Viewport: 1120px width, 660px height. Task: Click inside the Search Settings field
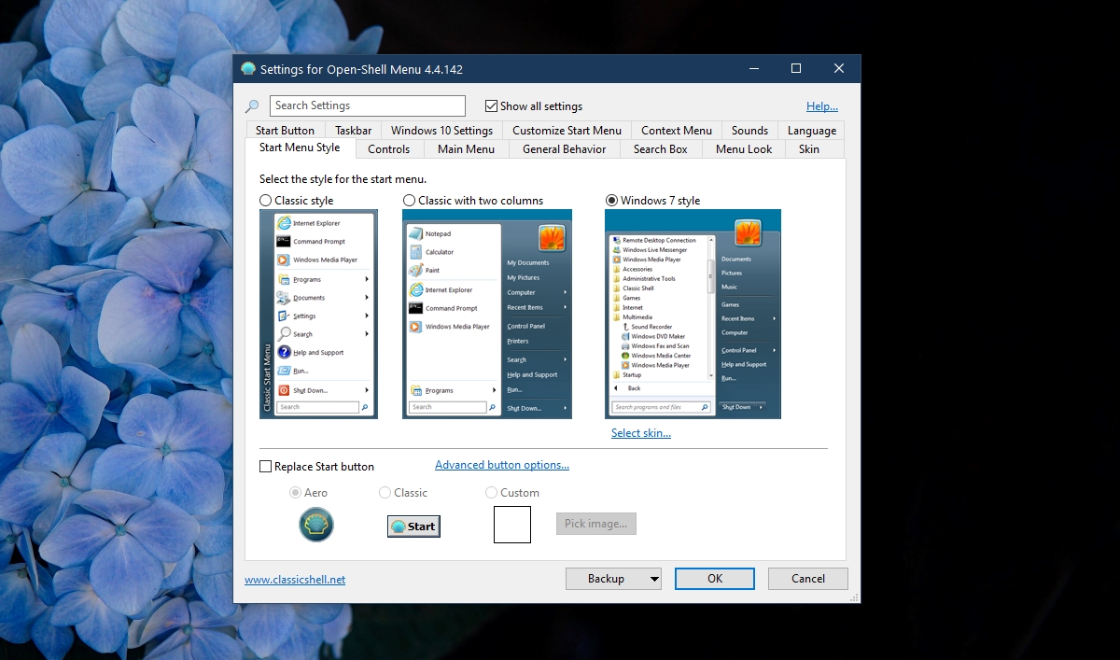pyautogui.click(x=367, y=105)
